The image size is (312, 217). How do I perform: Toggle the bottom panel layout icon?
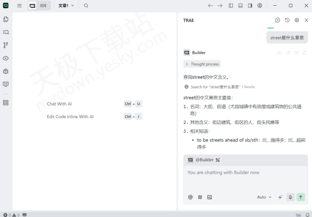(x=240, y=6)
